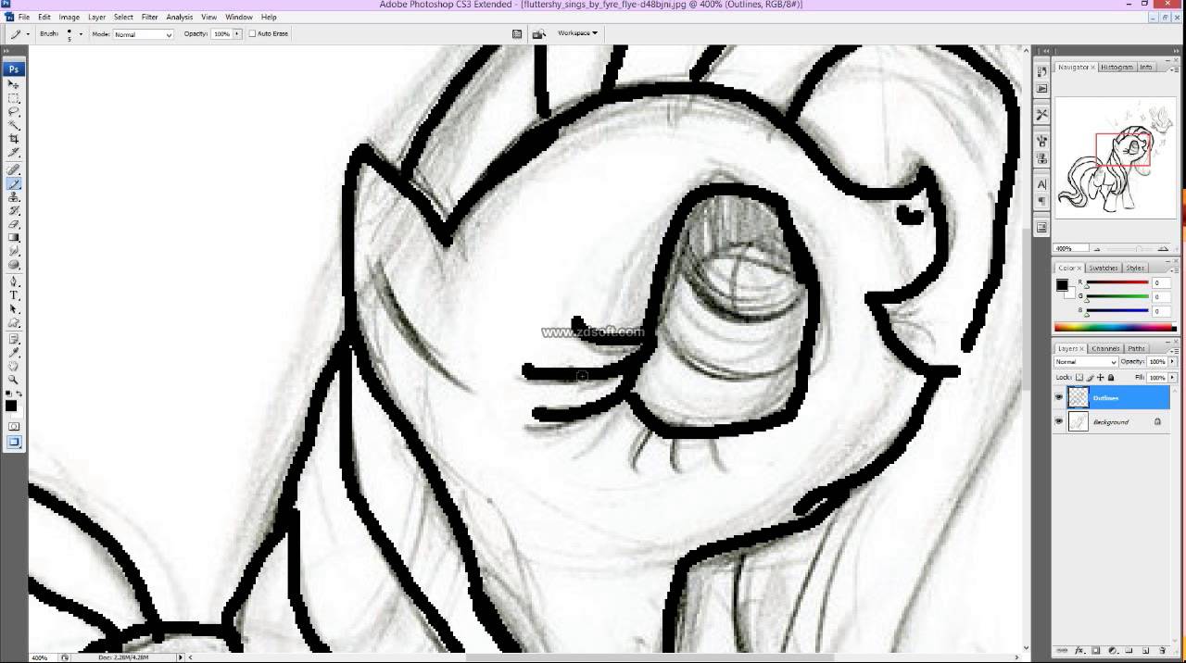Select the Move tool

click(x=13, y=82)
